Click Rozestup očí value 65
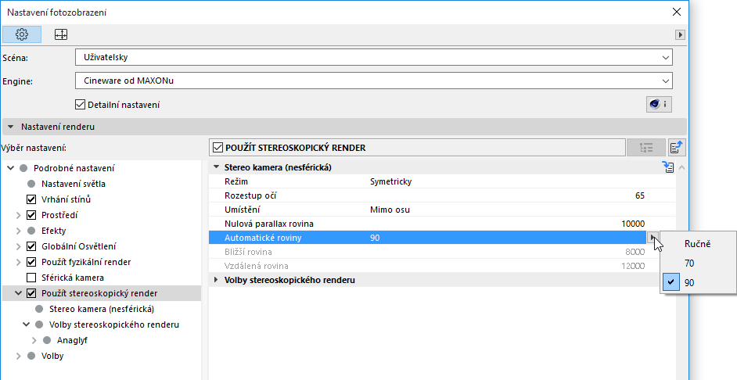Image resolution: width=737 pixels, height=380 pixels. [x=640, y=195]
